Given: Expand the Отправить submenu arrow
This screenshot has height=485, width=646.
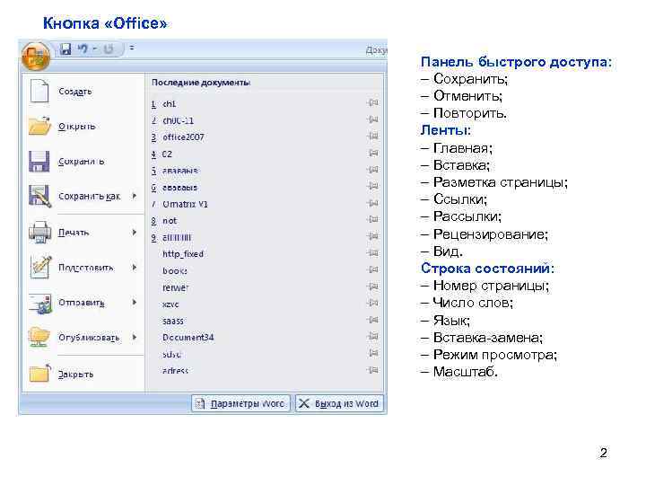Looking at the screenshot, I should (135, 303).
